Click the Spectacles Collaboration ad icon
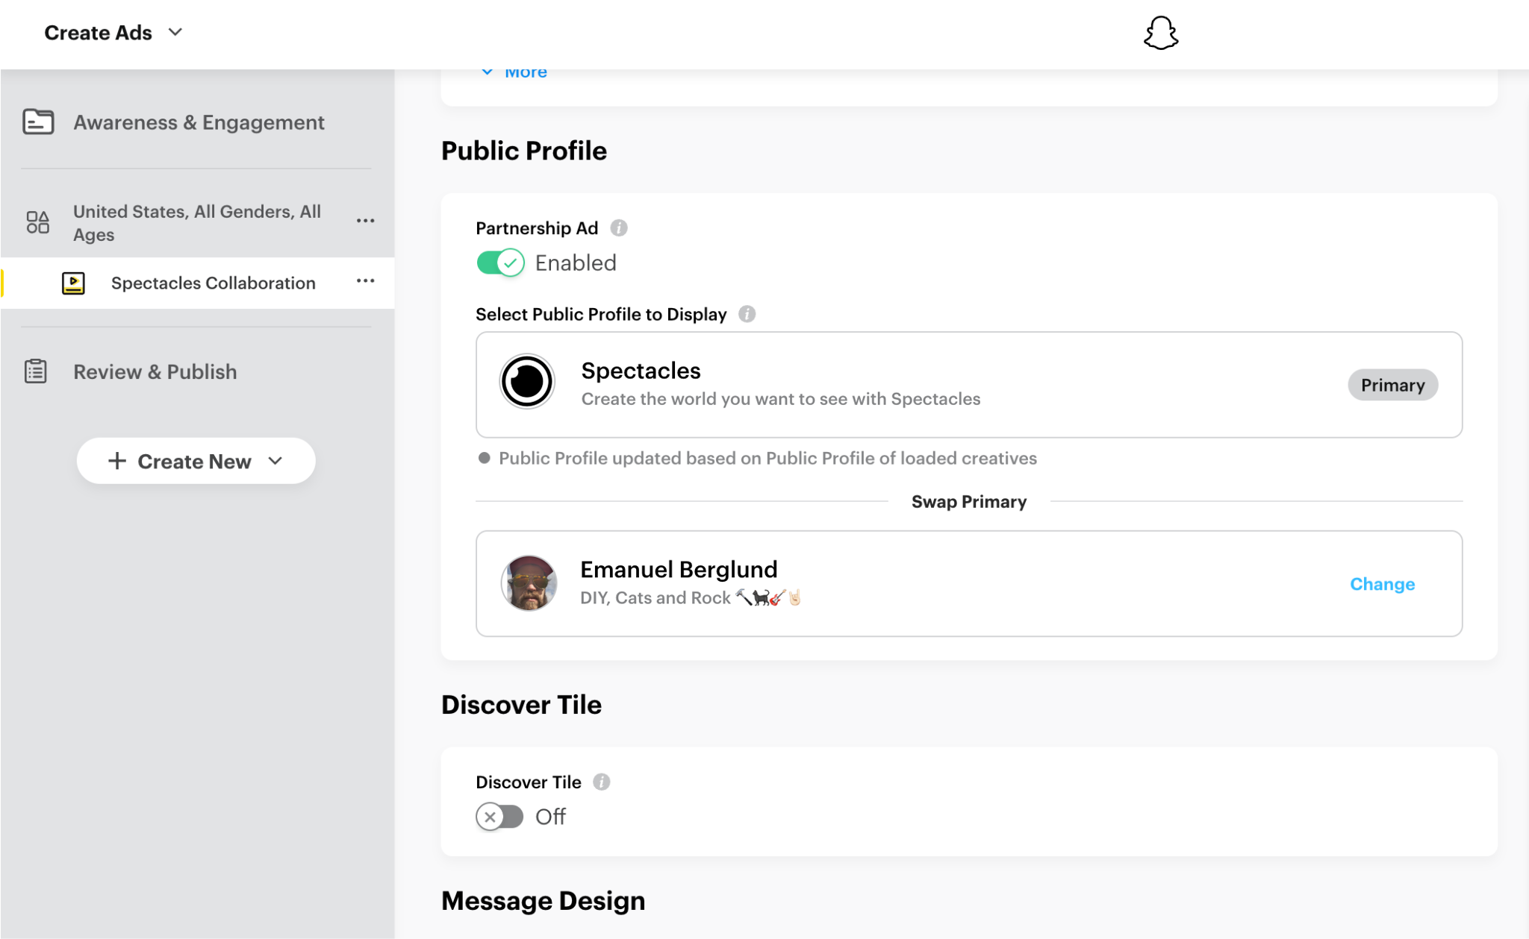The image size is (1529, 939). pyautogui.click(x=73, y=283)
